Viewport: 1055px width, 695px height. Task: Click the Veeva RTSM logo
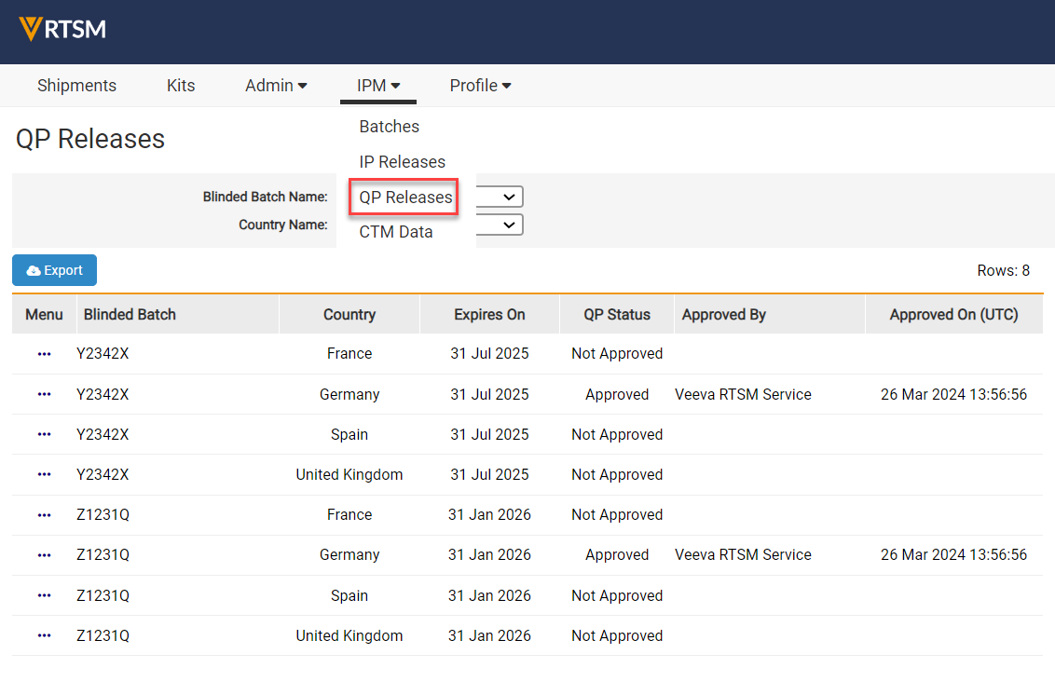(62, 29)
